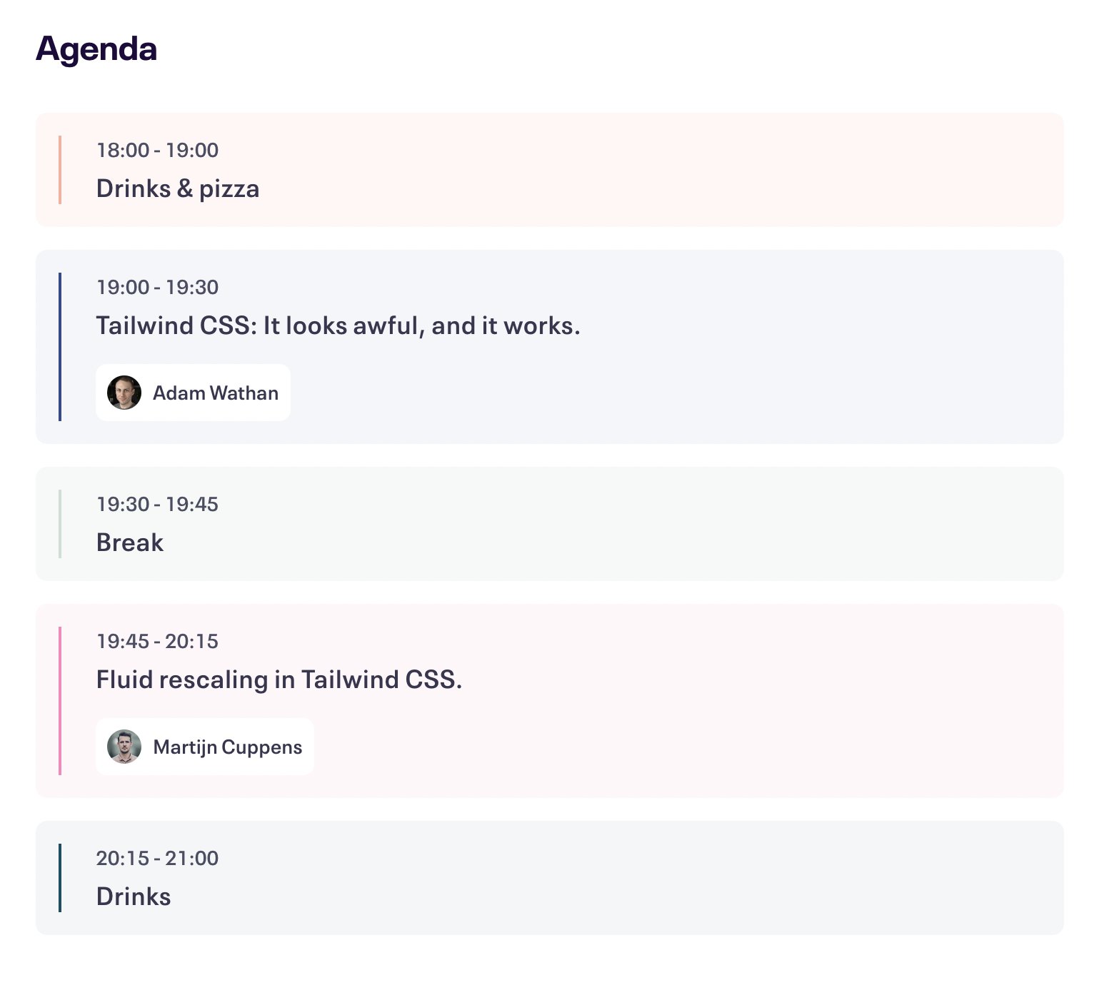Click Adam Wathan's avatar photo
The image size is (1104, 985).
[x=124, y=393]
